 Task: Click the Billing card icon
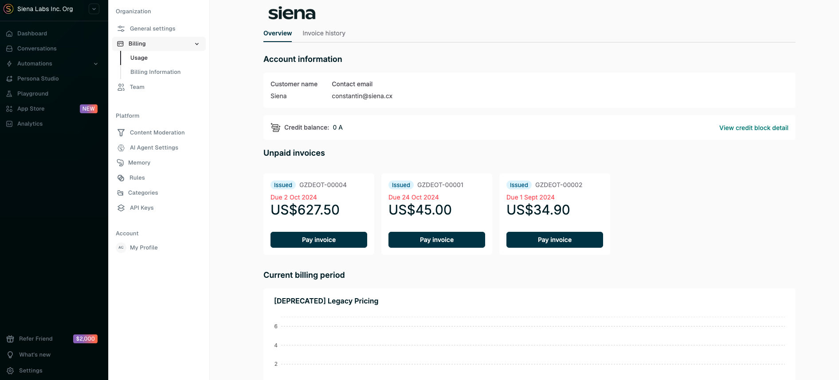point(120,44)
